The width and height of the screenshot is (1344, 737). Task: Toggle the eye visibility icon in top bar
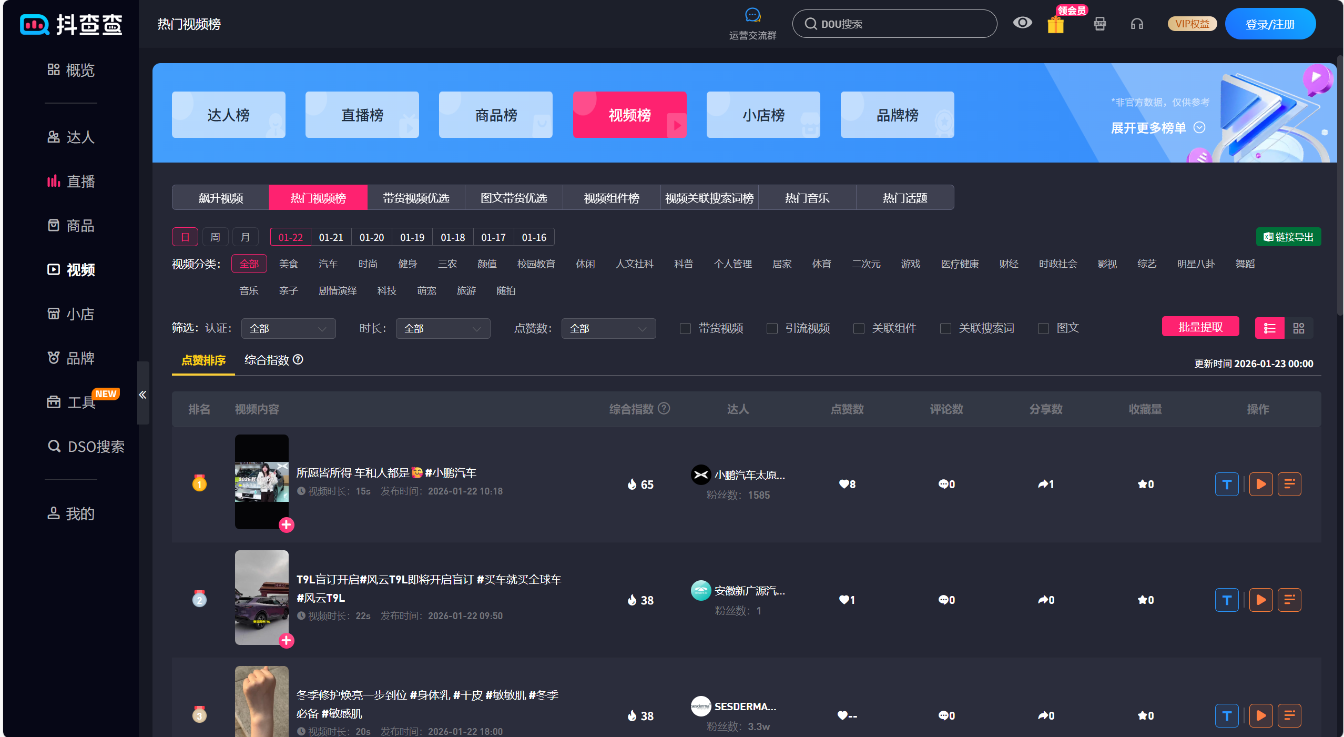[x=1022, y=23]
